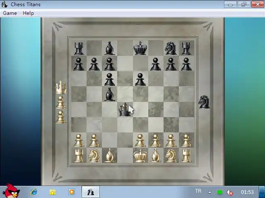265x198 pixels.
Task: Click the empty e4 square beside the queen
Action: 140,109
